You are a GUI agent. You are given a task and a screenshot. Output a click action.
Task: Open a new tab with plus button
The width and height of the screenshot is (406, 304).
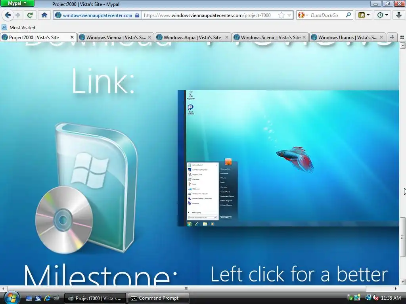coord(392,38)
